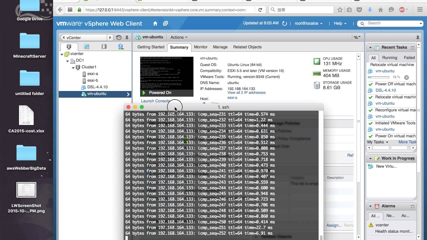Viewport: 427px width, 240px height.
Task: Switch to the Monitor tab
Action: (201, 47)
